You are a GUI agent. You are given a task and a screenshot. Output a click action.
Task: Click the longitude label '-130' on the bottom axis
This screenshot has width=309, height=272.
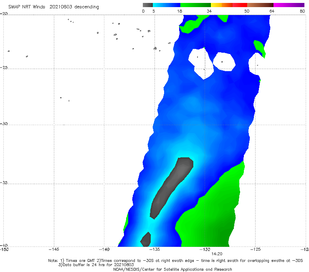(205, 249)
